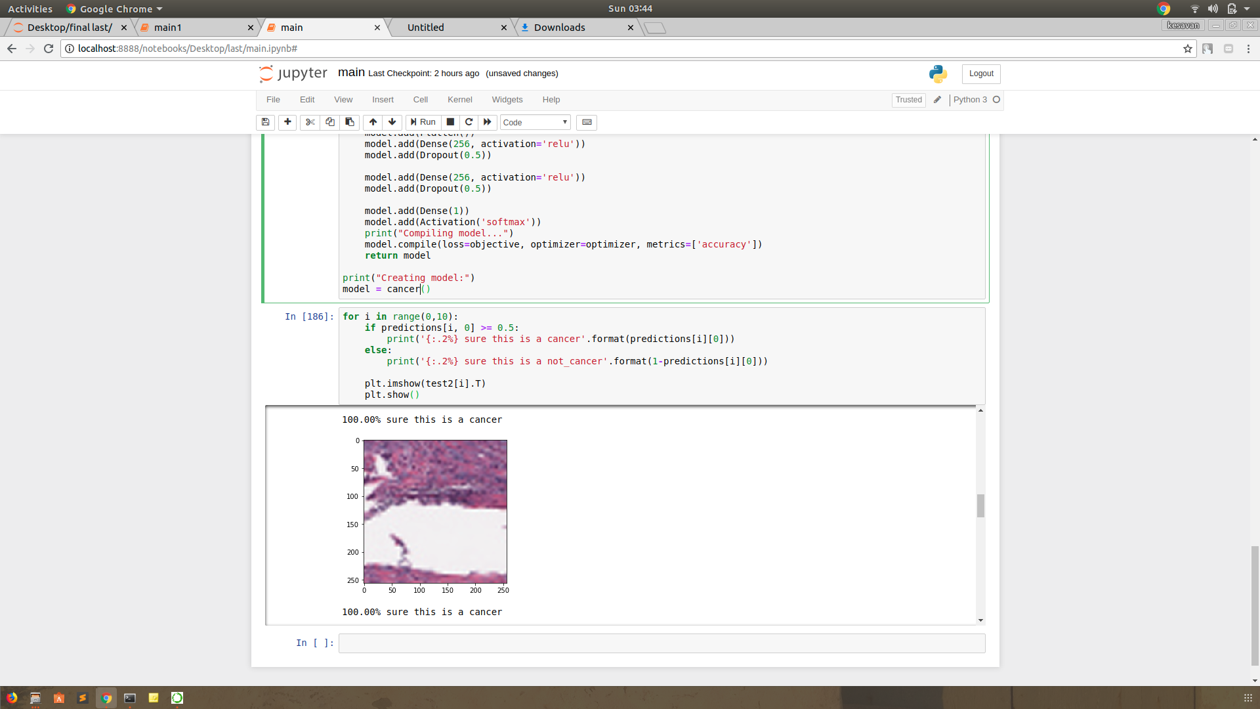Screen dimensions: 1260x709
Task: Cut selected cells with scissors icon
Action: click(310, 122)
